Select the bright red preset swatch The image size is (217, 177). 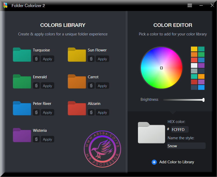194,60
